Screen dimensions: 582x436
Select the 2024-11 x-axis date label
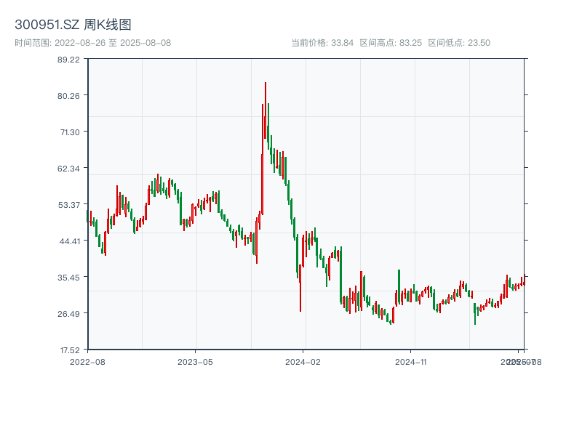tap(412, 361)
